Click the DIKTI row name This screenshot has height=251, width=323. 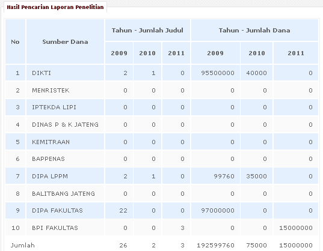tap(42, 73)
